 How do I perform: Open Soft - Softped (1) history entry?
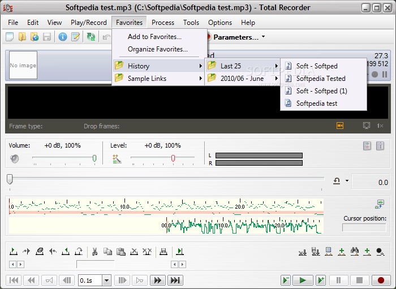[x=324, y=91]
